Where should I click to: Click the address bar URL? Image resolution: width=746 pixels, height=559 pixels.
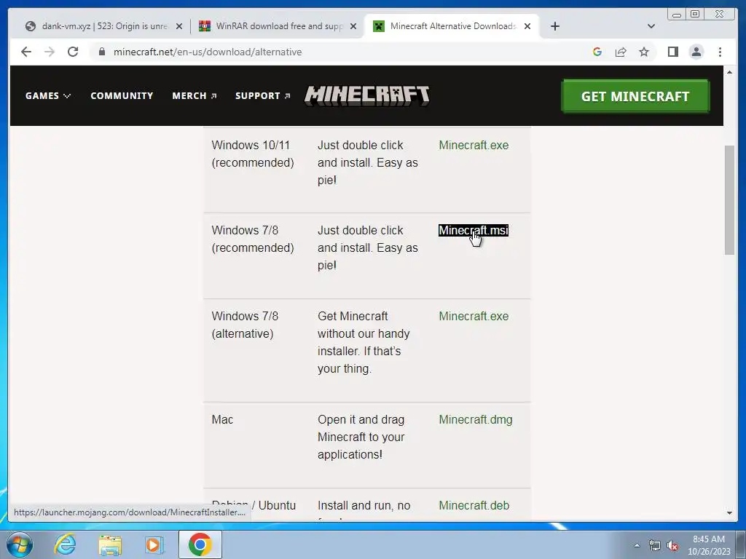point(208,52)
